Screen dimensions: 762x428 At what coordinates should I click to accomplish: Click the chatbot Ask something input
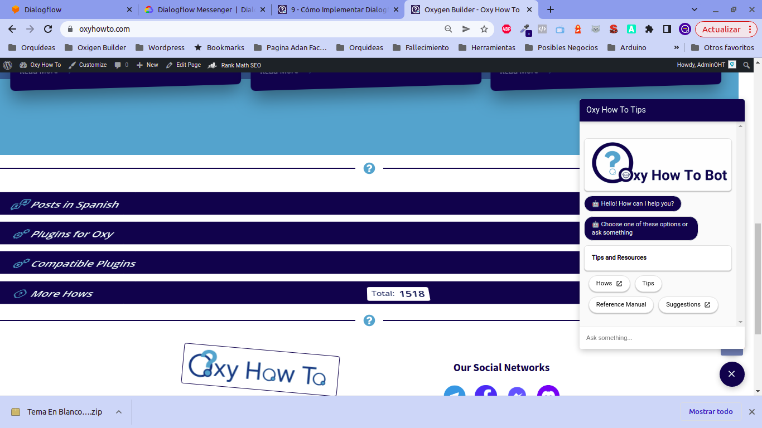pos(662,338)
